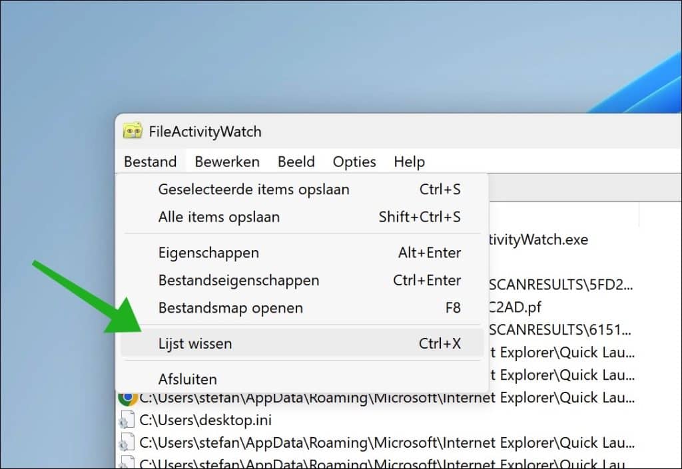Select the Quick Launch row below desktop.ini

click(x=377, y=442)
